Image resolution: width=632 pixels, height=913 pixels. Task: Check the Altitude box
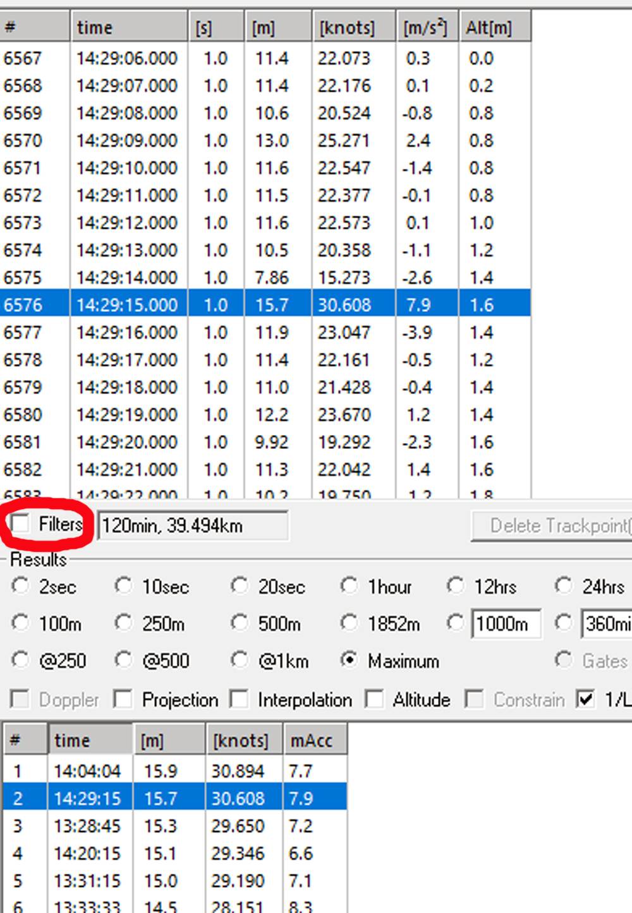pyautogui.click(x=375, y=700)
